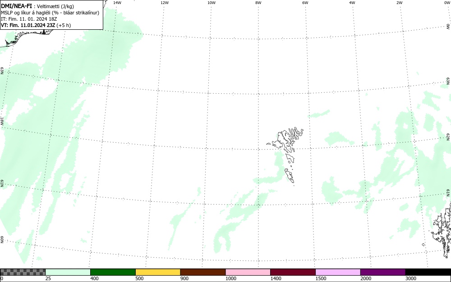Click the '400' legend value
This screenshot has height=282, width=451.
point(94,278)
